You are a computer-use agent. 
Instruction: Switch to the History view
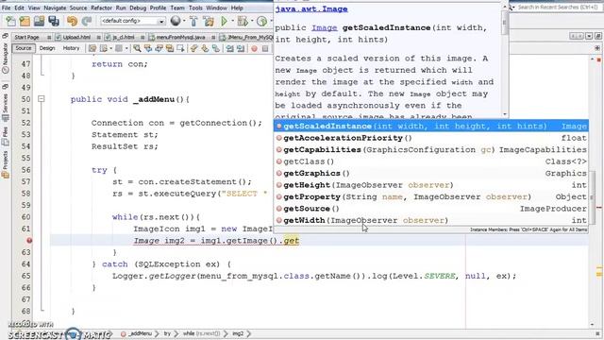pyautogui.click(x=71, y=48)
